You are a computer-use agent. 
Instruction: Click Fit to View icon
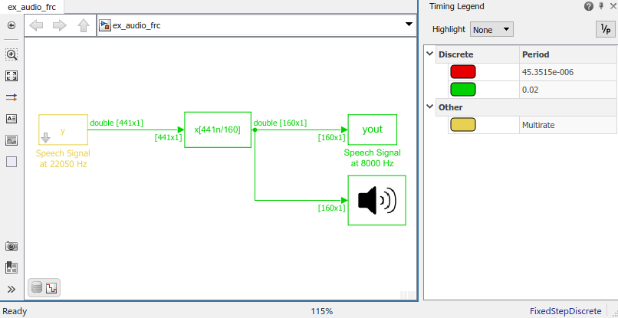pos(12,76)
